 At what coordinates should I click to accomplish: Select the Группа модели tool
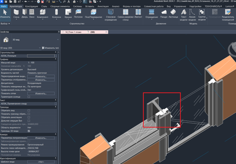point(202,15)
